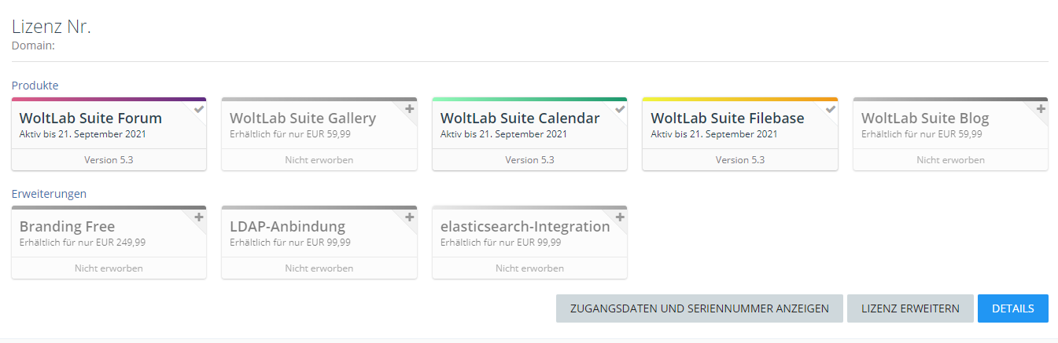Click the checkmark icon on WoltLab Suite Calendar
This screenshot has height=343, width=1058.
click(x=620, y=109)
